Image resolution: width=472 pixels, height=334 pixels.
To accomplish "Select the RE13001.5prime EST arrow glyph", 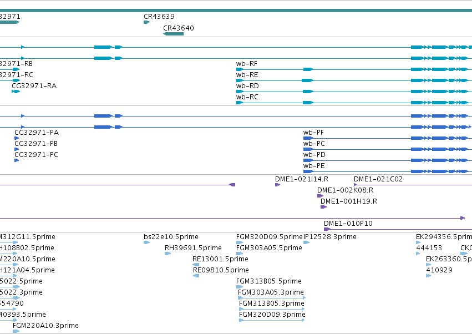I will point(196,265).
